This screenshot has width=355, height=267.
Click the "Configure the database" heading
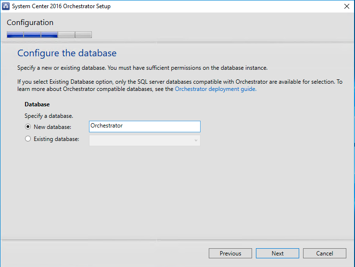[67, 53]
